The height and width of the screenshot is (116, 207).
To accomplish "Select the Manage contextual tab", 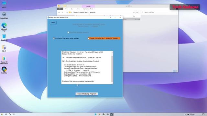I will [88, 6].
